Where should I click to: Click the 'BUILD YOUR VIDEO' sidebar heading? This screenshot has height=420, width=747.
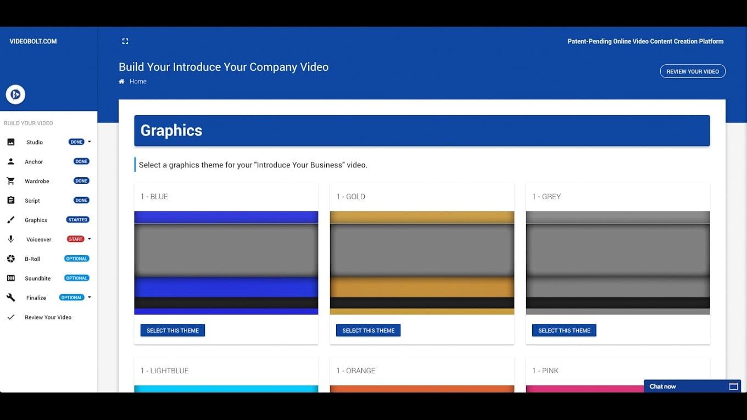point(29,124)
